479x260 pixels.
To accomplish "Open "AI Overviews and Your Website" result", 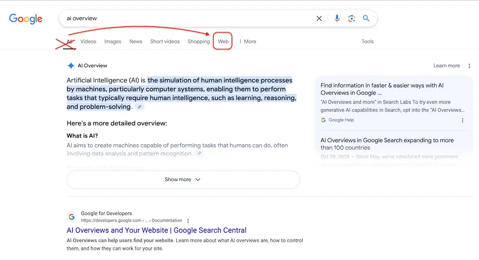I will coord(157,230).
